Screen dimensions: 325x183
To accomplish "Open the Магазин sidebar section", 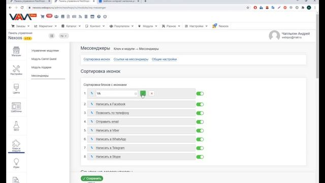I will click(16, 51).
